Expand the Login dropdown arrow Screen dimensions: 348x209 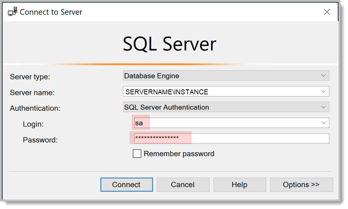pyautogui.click(x=323, y=123)
